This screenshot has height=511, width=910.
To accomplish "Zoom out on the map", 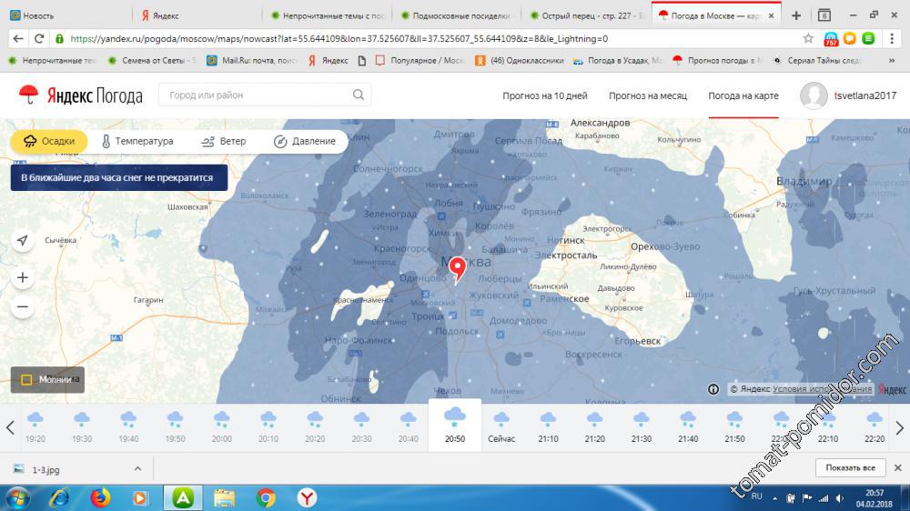I will pyautogui.click(x=23, y=306).
